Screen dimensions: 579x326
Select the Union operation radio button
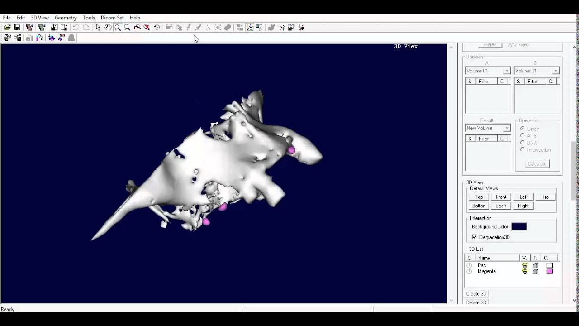522,129
